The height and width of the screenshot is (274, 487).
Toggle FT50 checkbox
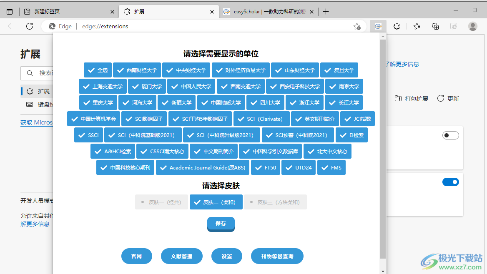pyautogui.click(x=265, y=167)
